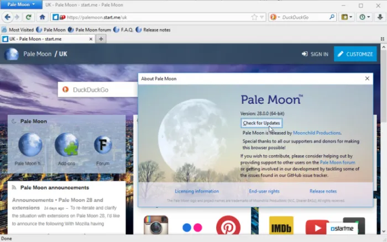387x242 pixels.
Task: Open Pale Moon forum bookmark
Action: coord(90,30)
